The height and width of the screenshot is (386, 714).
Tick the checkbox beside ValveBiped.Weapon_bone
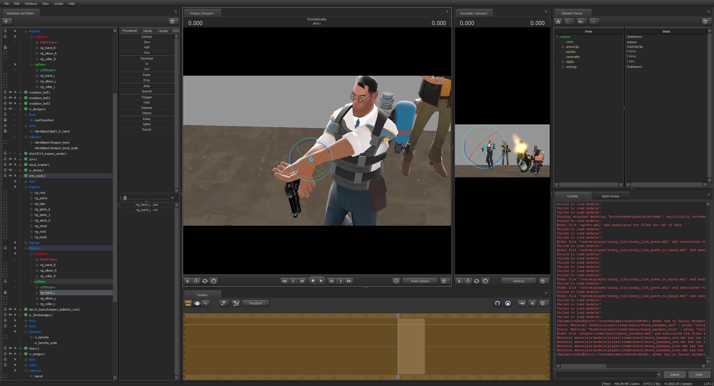5,142
